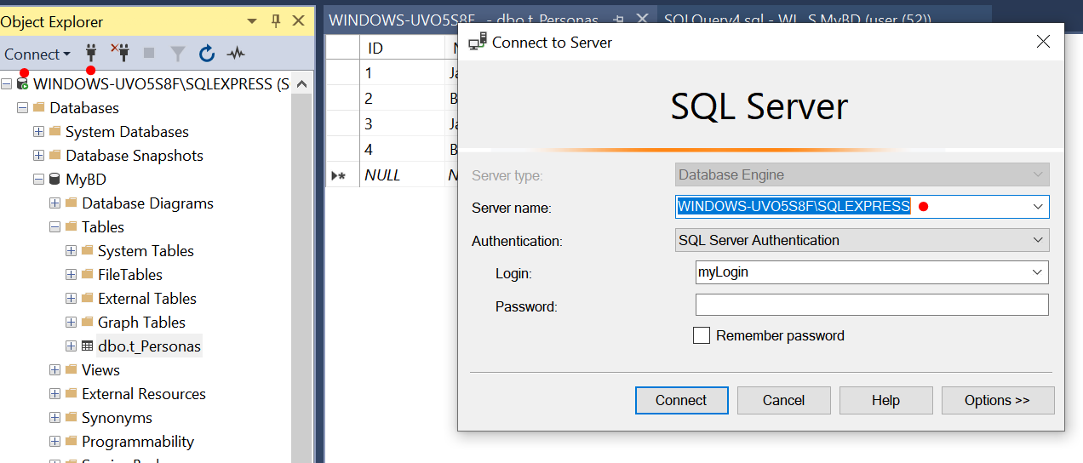Select the dbo.t_Personas tree item label
Screen dimensions: 1083x463
(149, 346)
